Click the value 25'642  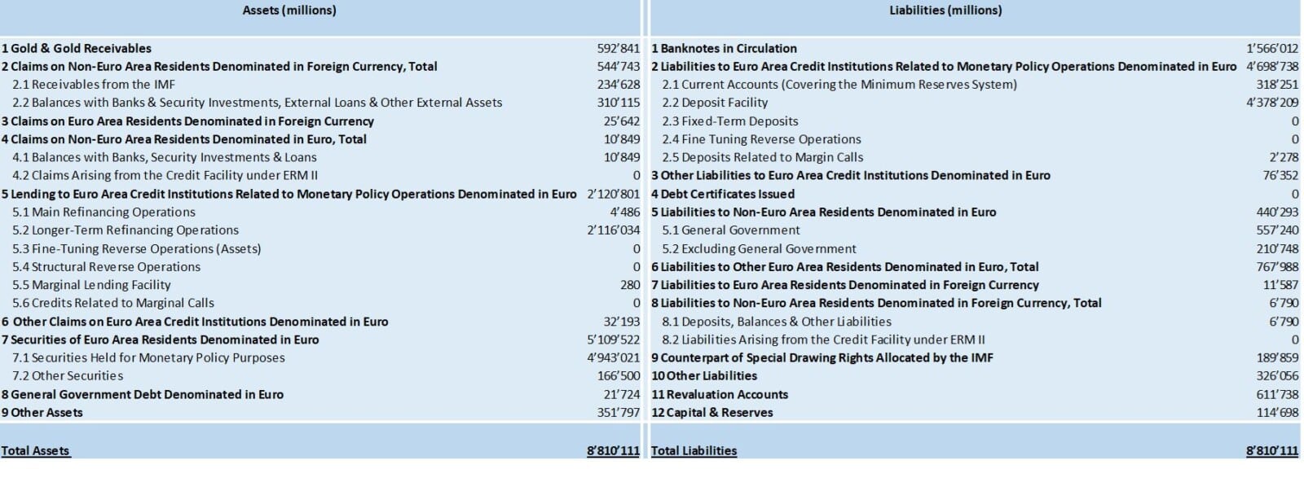tap(622, 121)
